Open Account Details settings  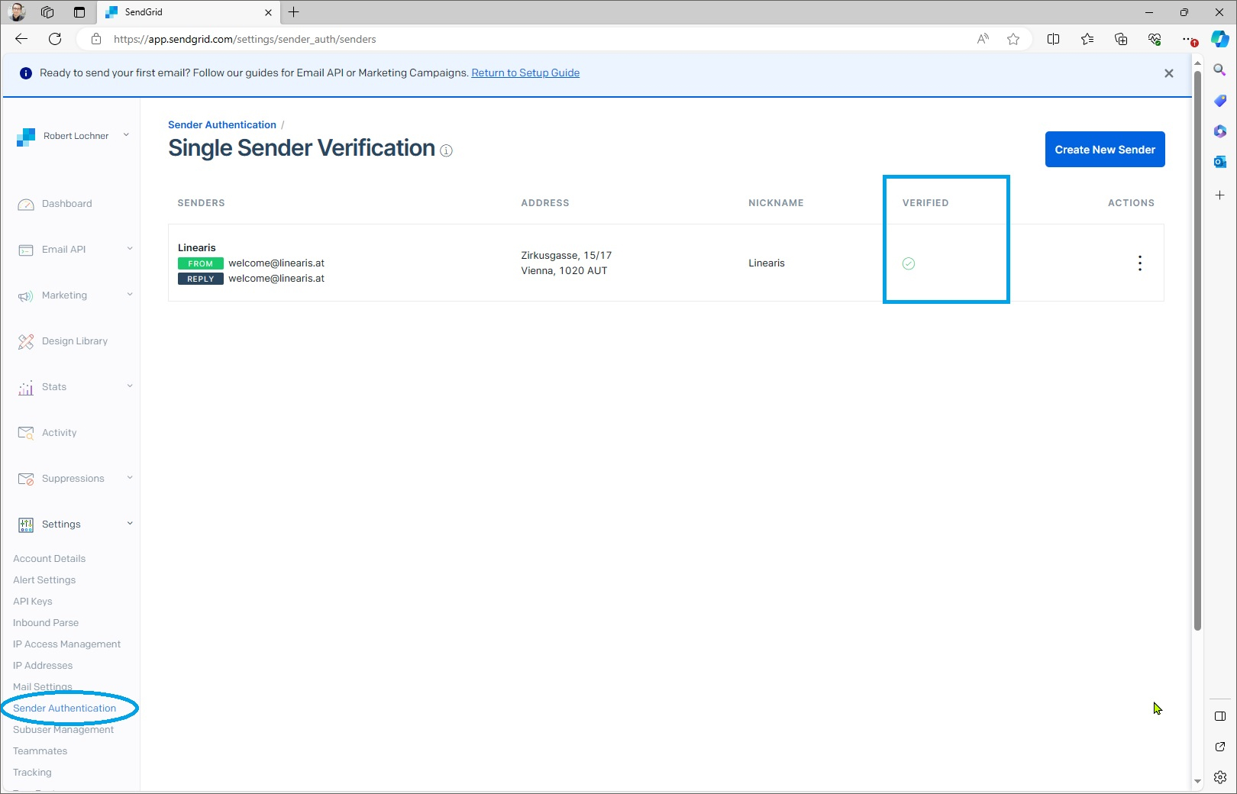point(49,559)
